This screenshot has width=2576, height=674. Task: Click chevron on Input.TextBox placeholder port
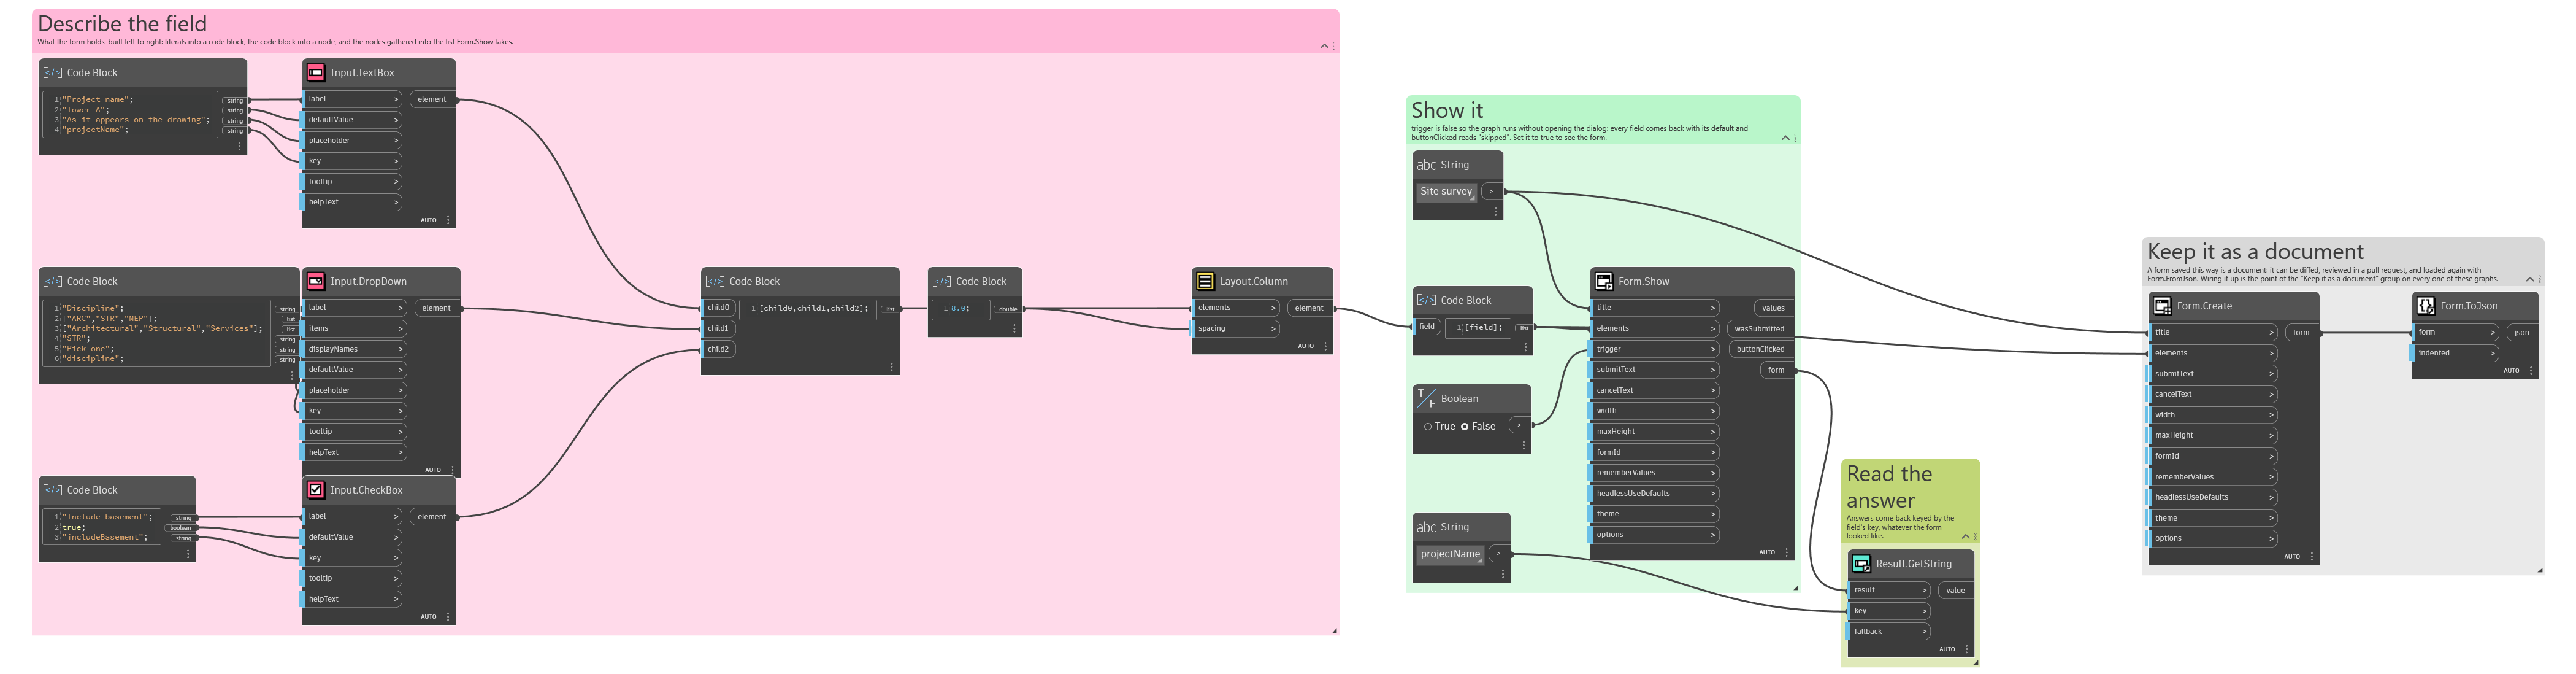[396, 140]
